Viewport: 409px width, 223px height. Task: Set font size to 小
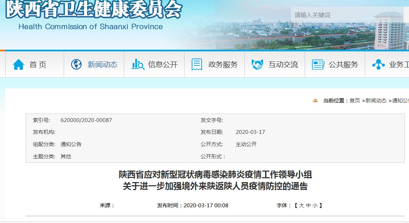(315, 206)
